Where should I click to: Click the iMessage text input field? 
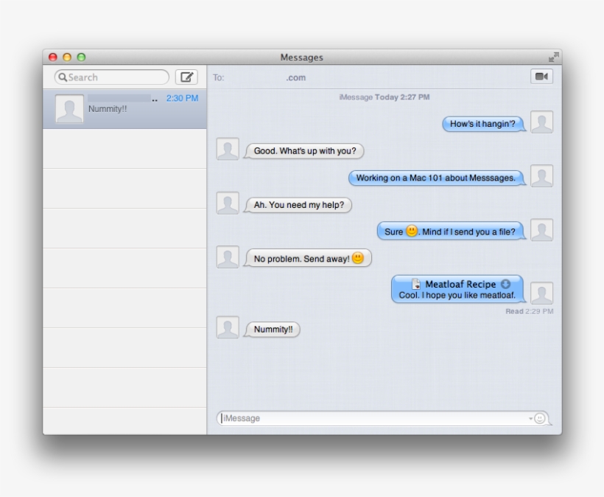coord(382,418)
